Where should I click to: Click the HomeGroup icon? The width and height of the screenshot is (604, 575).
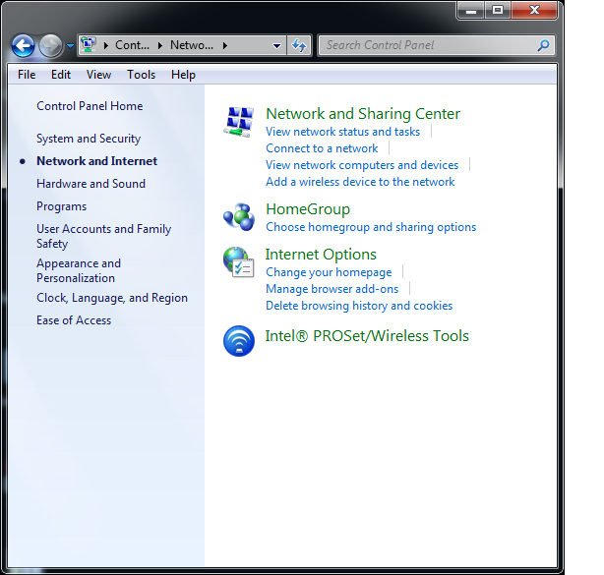click(x=239, y=216)
